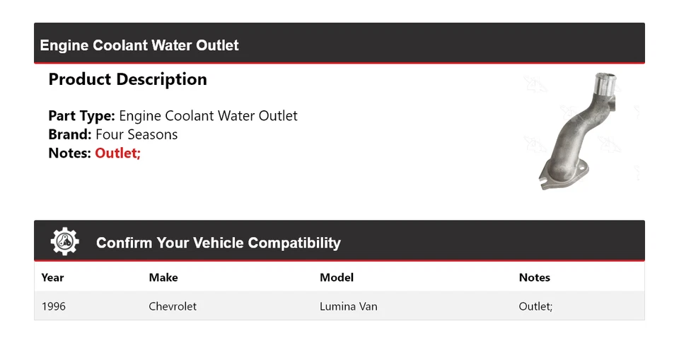Click the Year column header
This screenshot has width=679, height=343.
[52, 277]
